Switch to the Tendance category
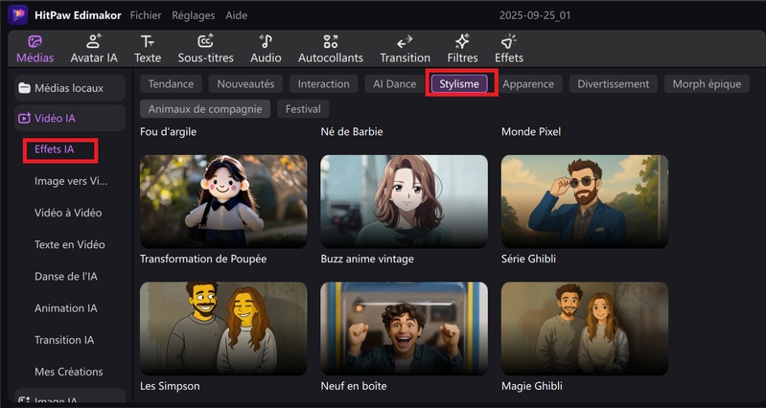 [x=171, y=84]
